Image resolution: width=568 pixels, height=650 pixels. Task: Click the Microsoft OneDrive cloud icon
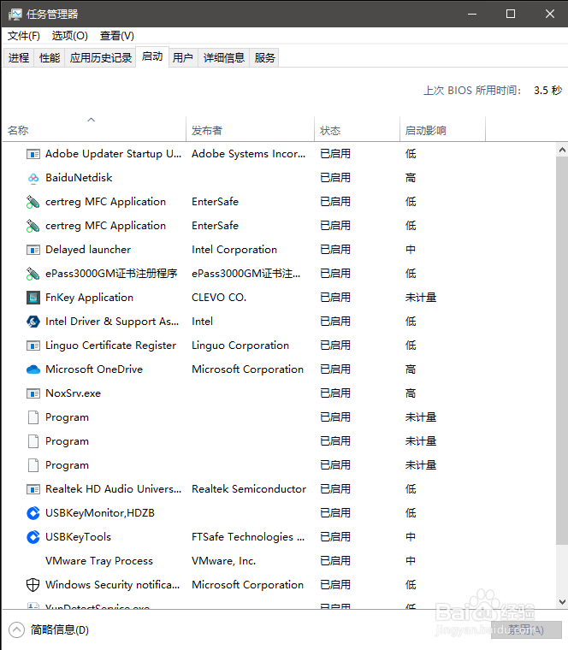[33, 369]
